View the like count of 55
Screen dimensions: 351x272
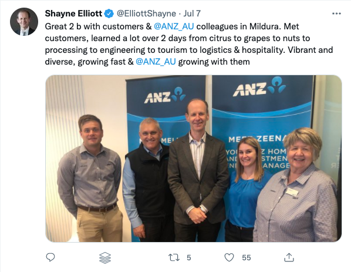(x=247, y=258)
